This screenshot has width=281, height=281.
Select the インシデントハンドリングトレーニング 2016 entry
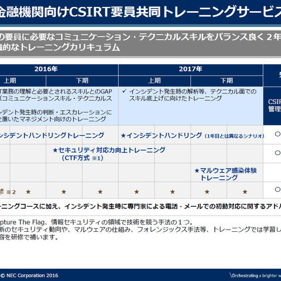click(52, 135)
